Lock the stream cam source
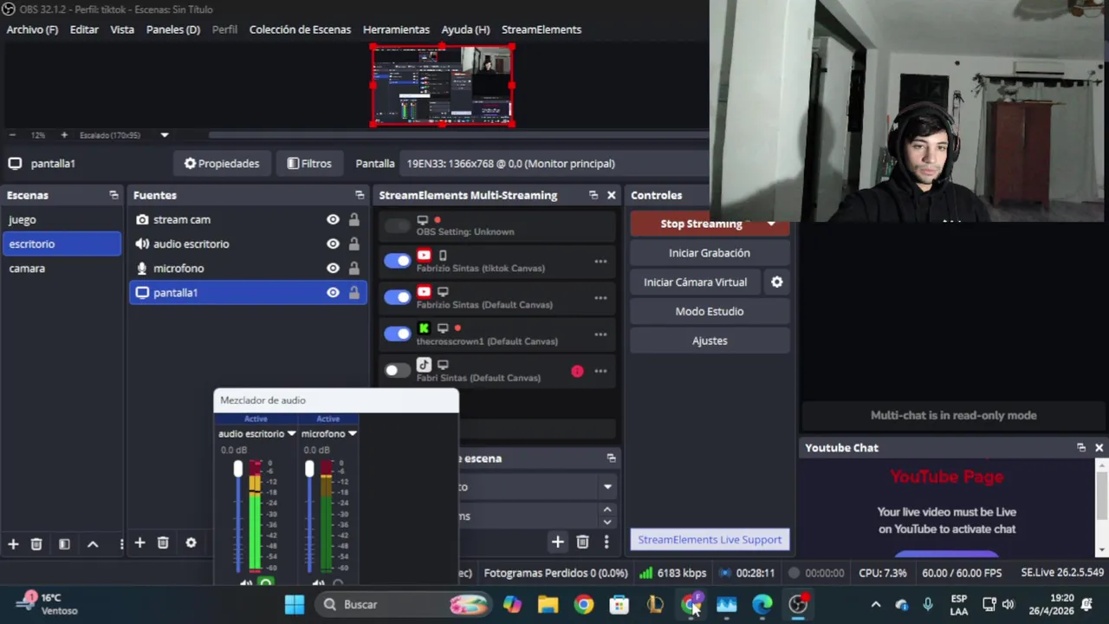Screen dimensions: 1109x624 click(354, 219)
